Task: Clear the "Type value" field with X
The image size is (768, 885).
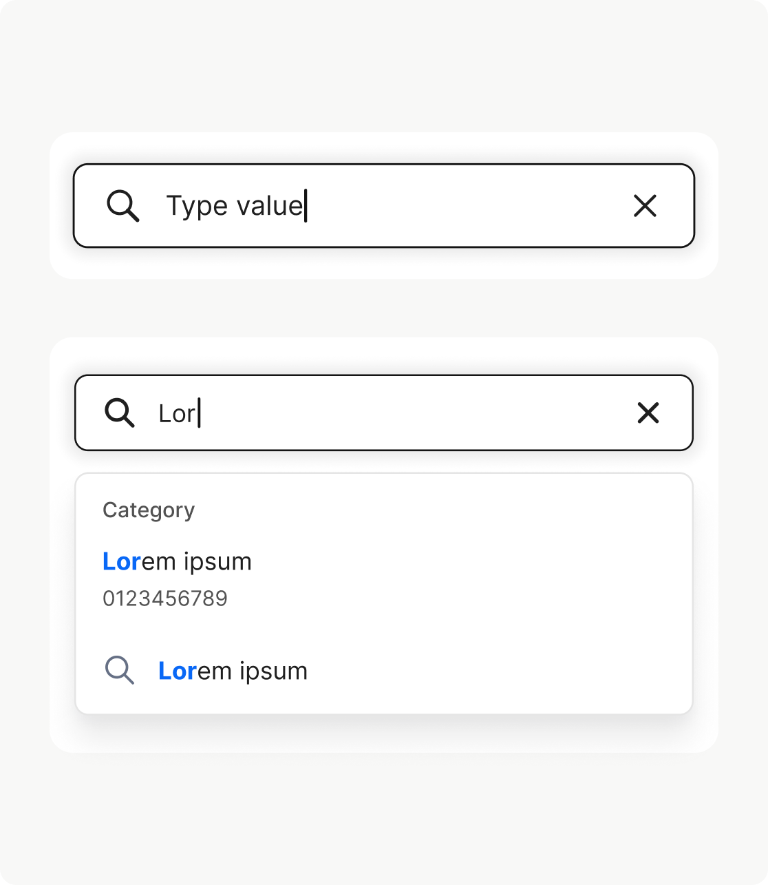Action: pos(645,206)
